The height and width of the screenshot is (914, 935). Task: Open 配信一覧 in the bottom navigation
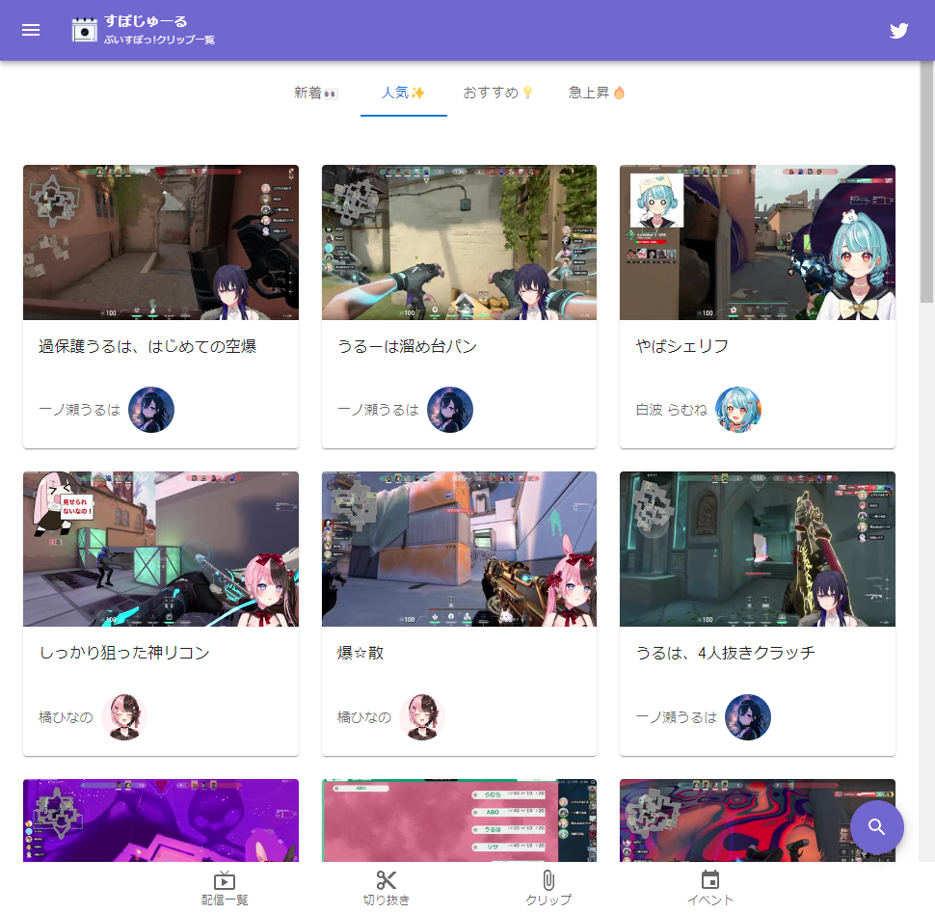(225, 887)
